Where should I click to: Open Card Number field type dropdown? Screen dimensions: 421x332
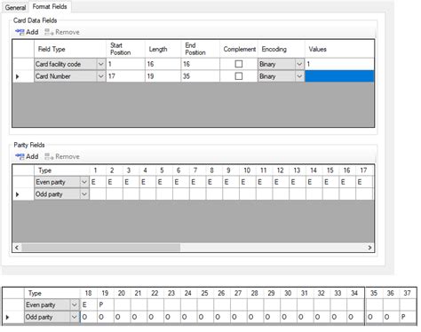100,76
